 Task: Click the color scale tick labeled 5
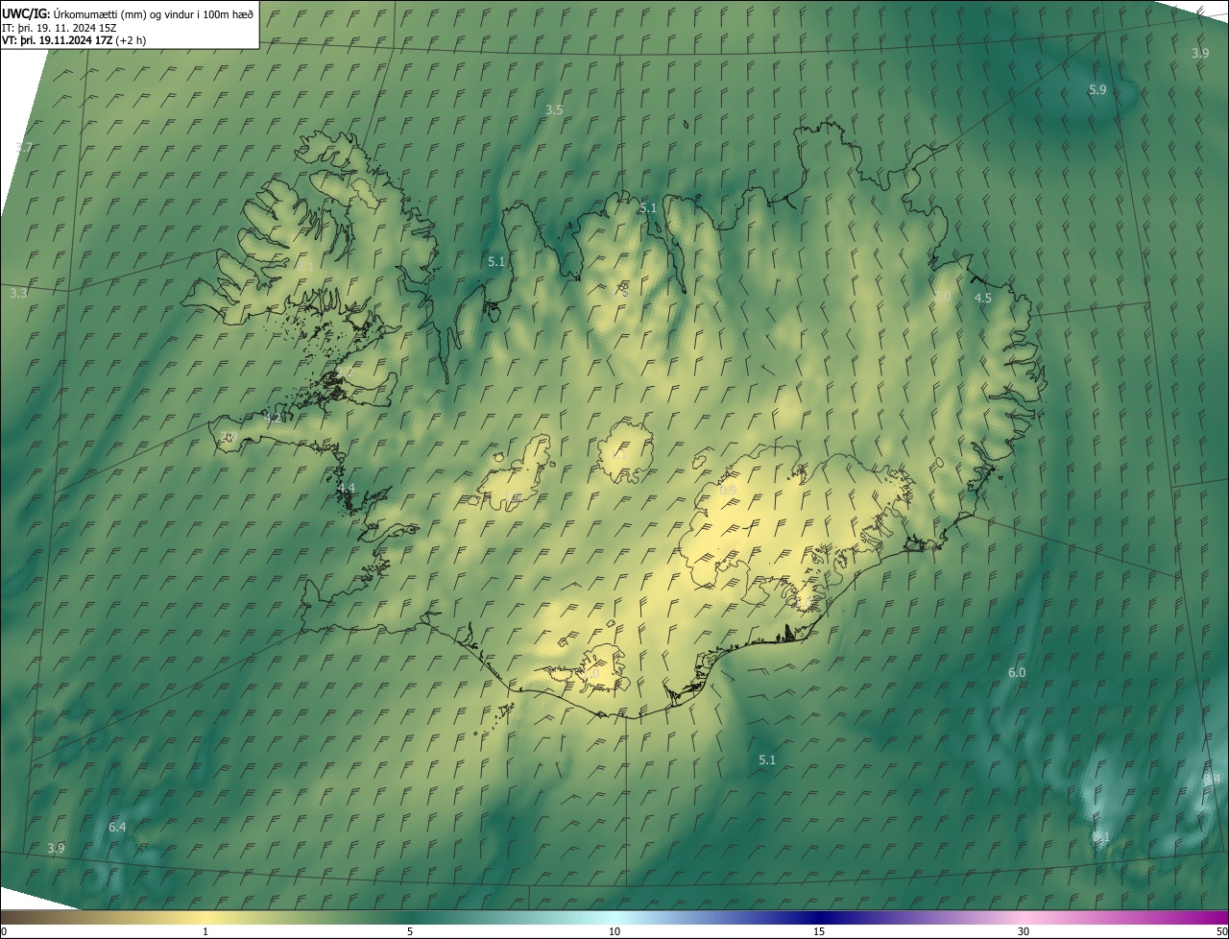(410, 931)
